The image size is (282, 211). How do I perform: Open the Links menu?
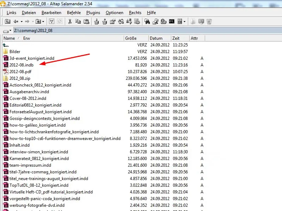coord(11,13)
